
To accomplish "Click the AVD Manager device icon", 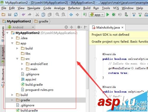I will pyautogui.click(x=126, y=14).
